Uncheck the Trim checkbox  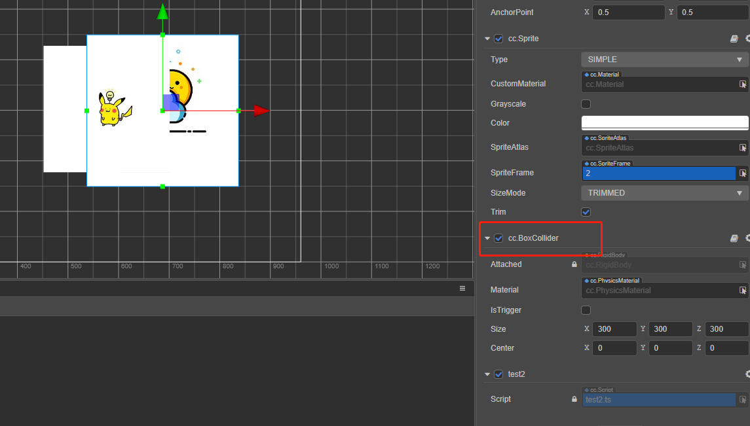(586, 212)
